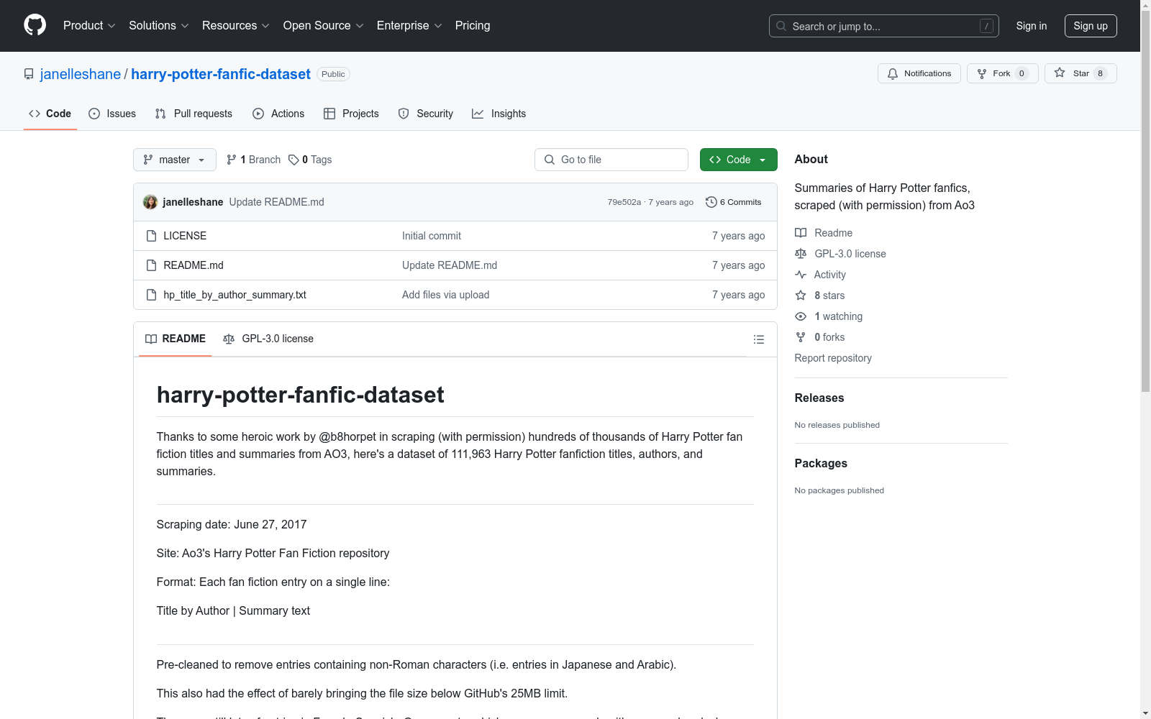Select the README tab in file viewer

click(x=176, y=339)
